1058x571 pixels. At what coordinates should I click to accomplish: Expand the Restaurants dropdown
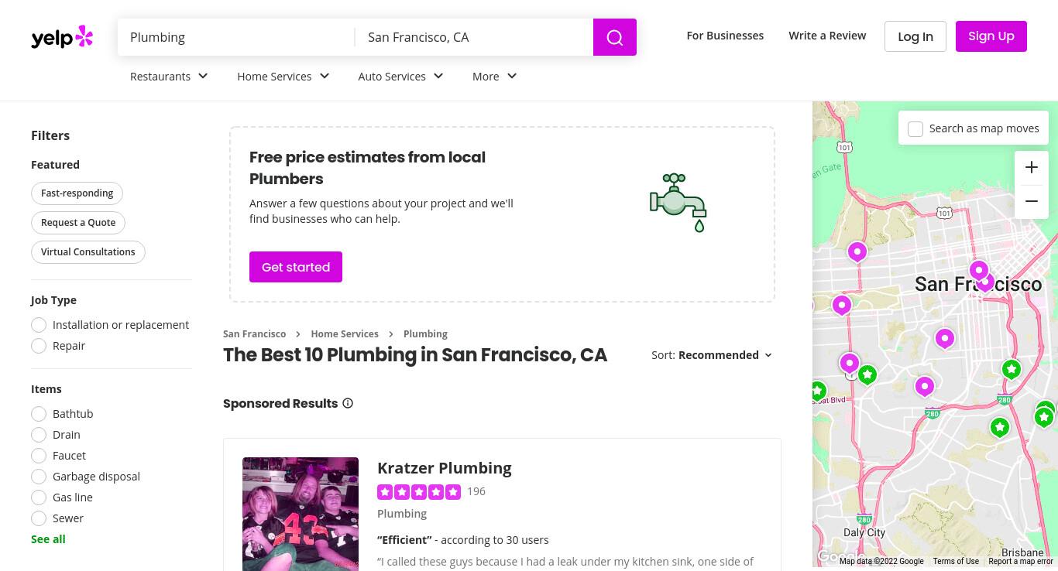169,76
